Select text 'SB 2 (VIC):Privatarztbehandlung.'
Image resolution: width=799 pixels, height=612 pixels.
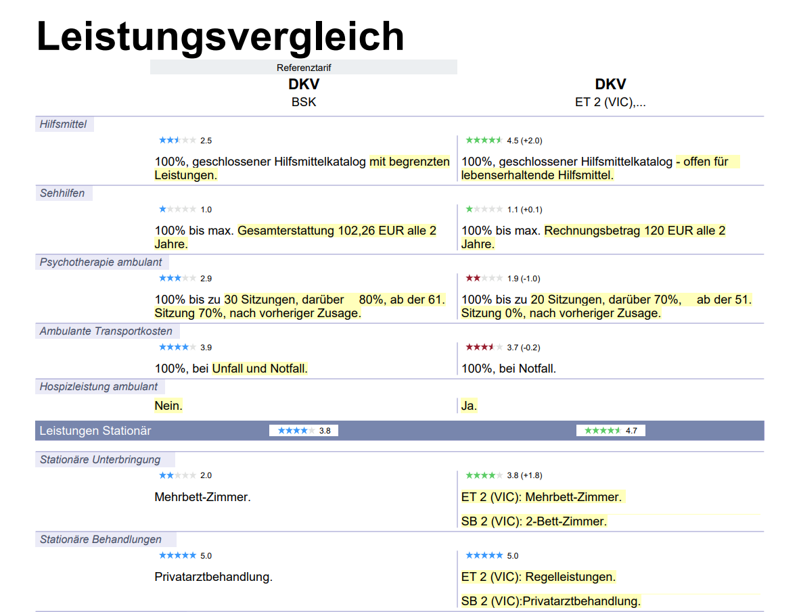(551, 601)
